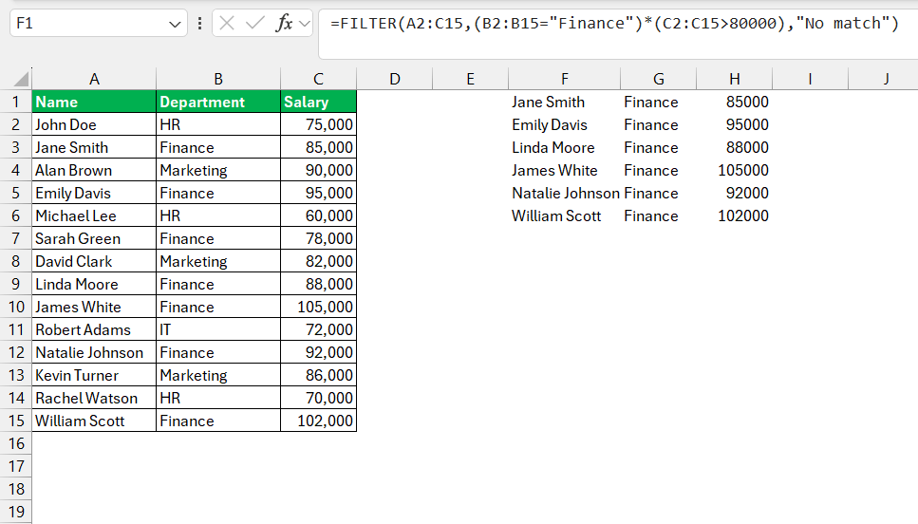Click Jane Smith in filtered results column F
The image size is (918, 524).
pyautogui.click(x=565, y=102)
